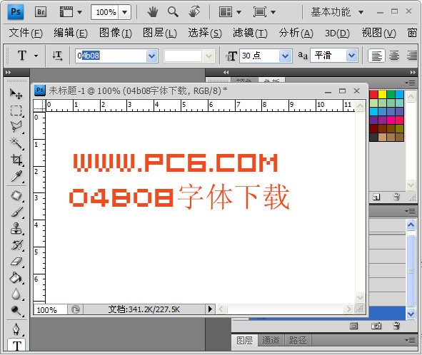
Task: Pick the yellow swatch
Action: click(383, 94)
